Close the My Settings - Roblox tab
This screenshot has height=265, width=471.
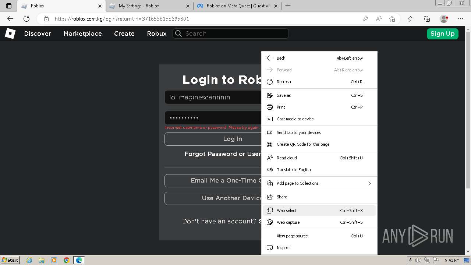coord(188,6)
